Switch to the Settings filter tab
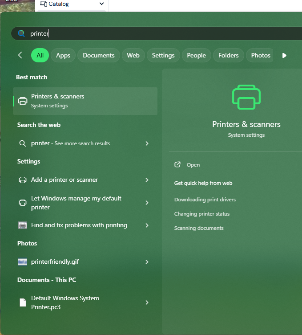302x335 pixels. tap(163, 55)
